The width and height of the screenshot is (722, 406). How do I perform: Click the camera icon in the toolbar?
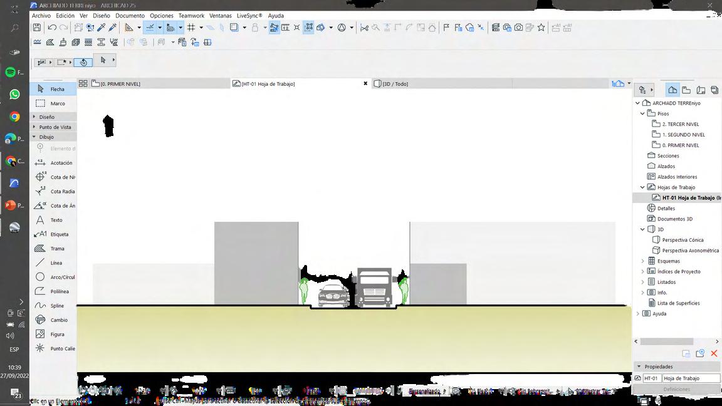point(518,28)
